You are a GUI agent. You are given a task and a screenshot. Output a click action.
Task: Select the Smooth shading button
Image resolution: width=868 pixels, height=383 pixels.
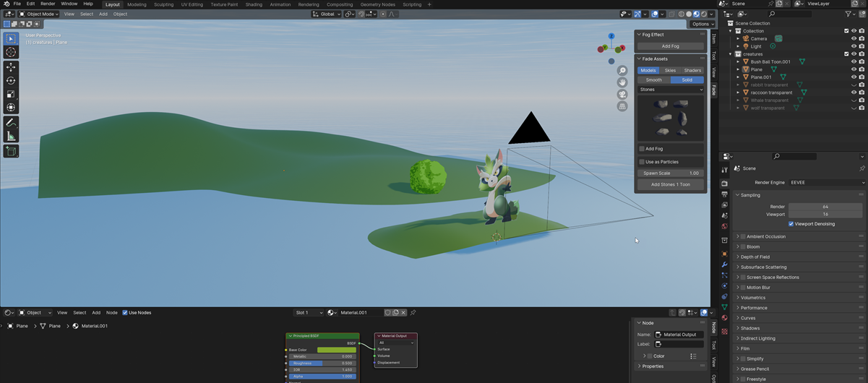pyautogui.click(x=654, y=80)
